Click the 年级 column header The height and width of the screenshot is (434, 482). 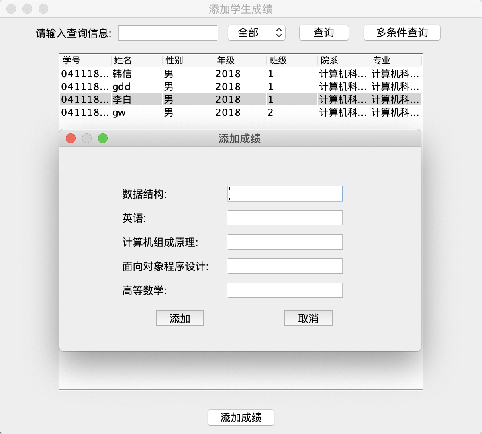pos(225,60)
